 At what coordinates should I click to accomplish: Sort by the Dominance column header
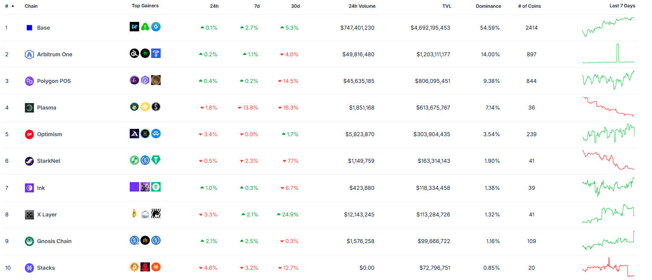(488, 6)
